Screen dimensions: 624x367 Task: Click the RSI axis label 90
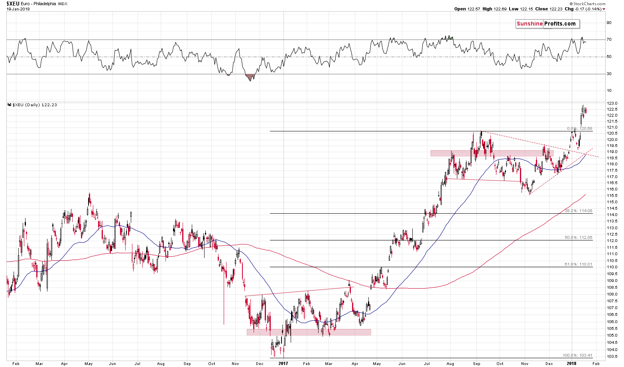coord(609,22)
